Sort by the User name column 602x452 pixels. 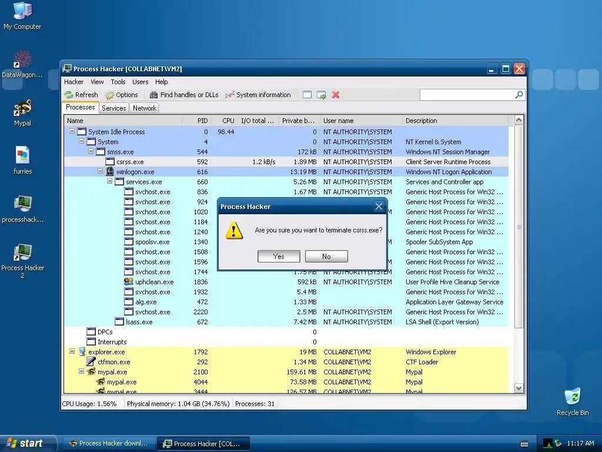361,121
